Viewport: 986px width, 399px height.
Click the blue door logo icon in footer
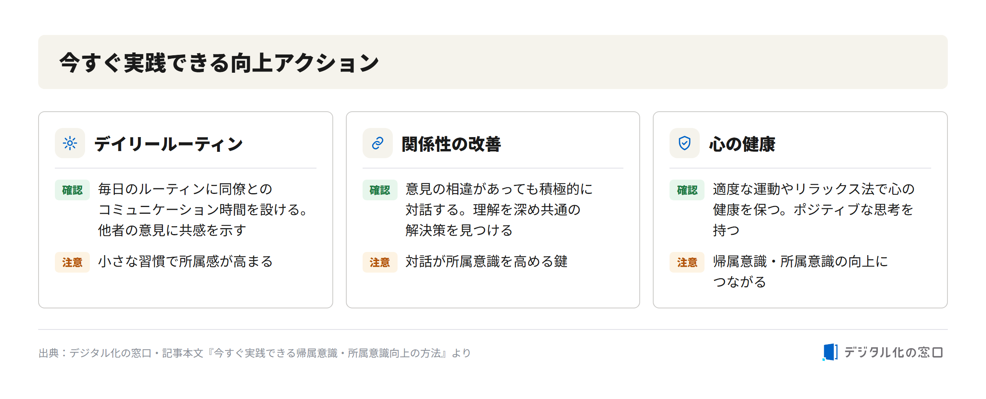pyautogui.click(x=830, y=352)
